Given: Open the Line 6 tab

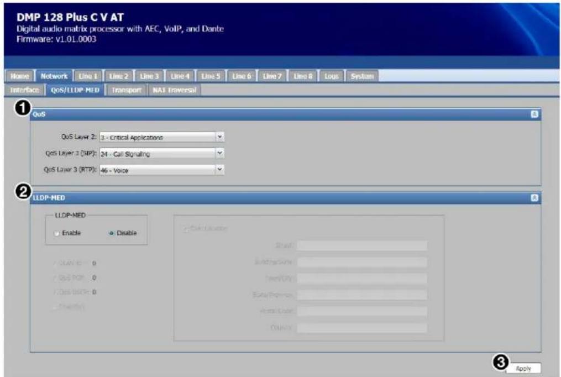Looking at the screenshot, I should click(242, 76).
